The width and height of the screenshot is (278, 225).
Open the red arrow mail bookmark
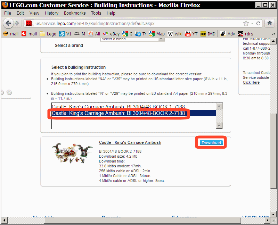tap(29, 34)
